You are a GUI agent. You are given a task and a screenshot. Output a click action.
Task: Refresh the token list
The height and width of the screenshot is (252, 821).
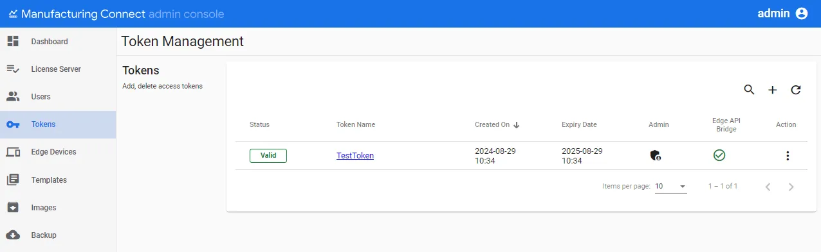pos(796,90)
